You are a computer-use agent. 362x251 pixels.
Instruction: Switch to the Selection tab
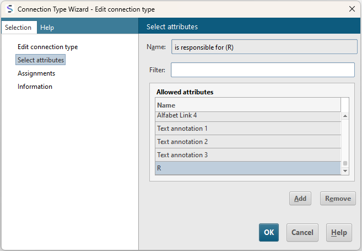click(18, 27)
